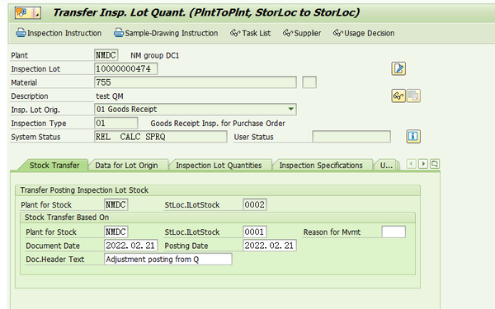495x309 pixels.
Task: Click StLoc.ILotStock field showing 0002
Action: point(255,204)
